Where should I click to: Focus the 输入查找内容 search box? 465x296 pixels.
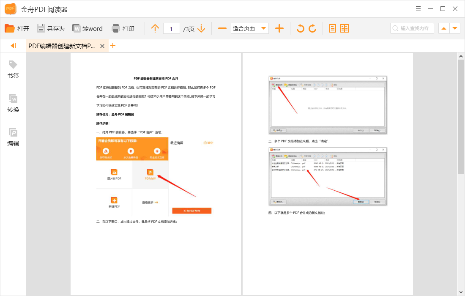(x=412, y=28)
